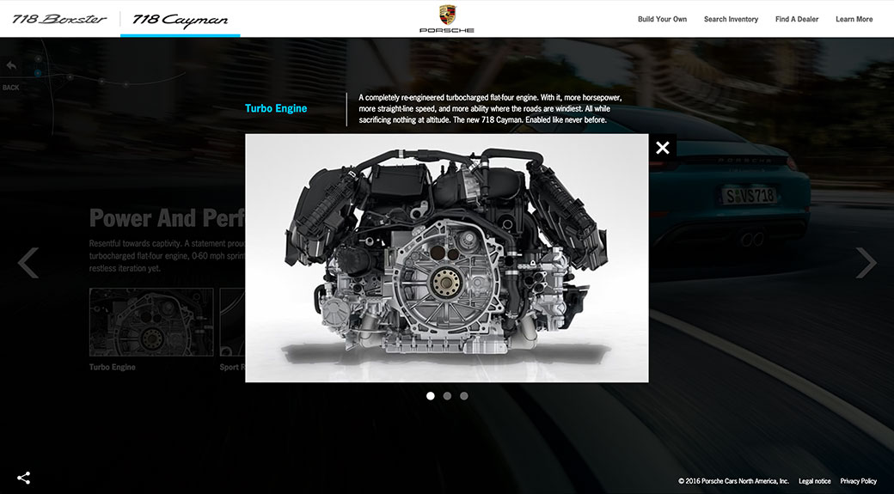Open the Learn More menu
This screenshot has width=894, height=494.
854,19
